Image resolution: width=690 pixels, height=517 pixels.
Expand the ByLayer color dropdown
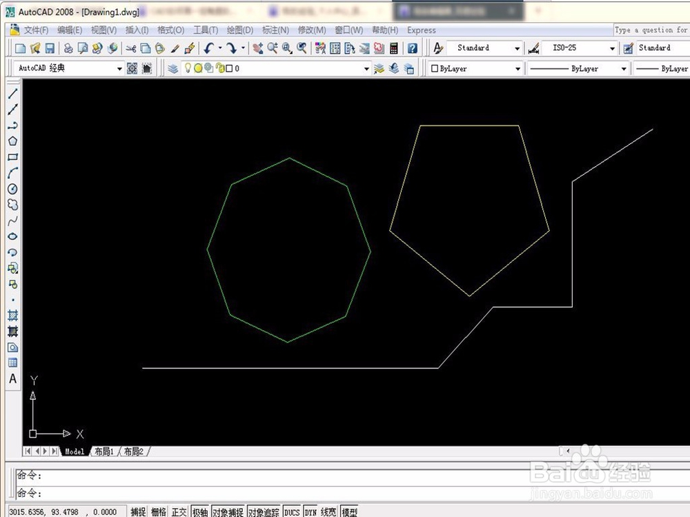tap(517, 68)
